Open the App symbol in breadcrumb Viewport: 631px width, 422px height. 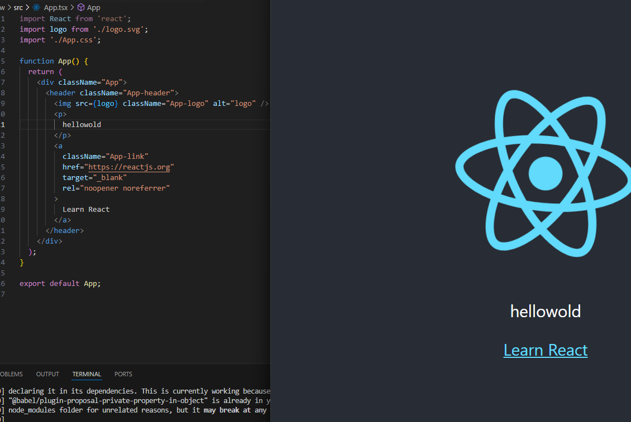pyautogui.click(x=94, y=7)
